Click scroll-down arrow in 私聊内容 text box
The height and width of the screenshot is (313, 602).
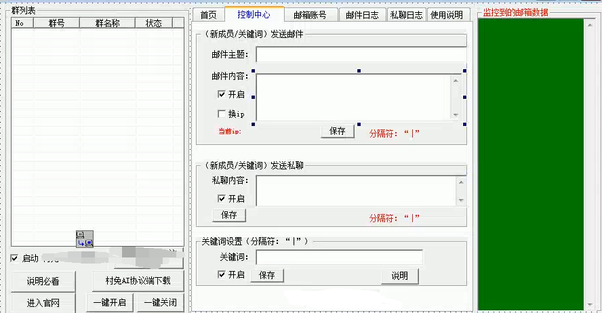[x=461, y=200]
